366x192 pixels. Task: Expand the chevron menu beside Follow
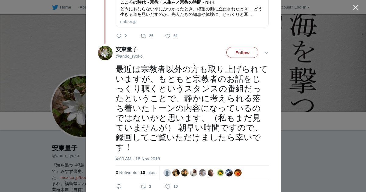(266, 53)
